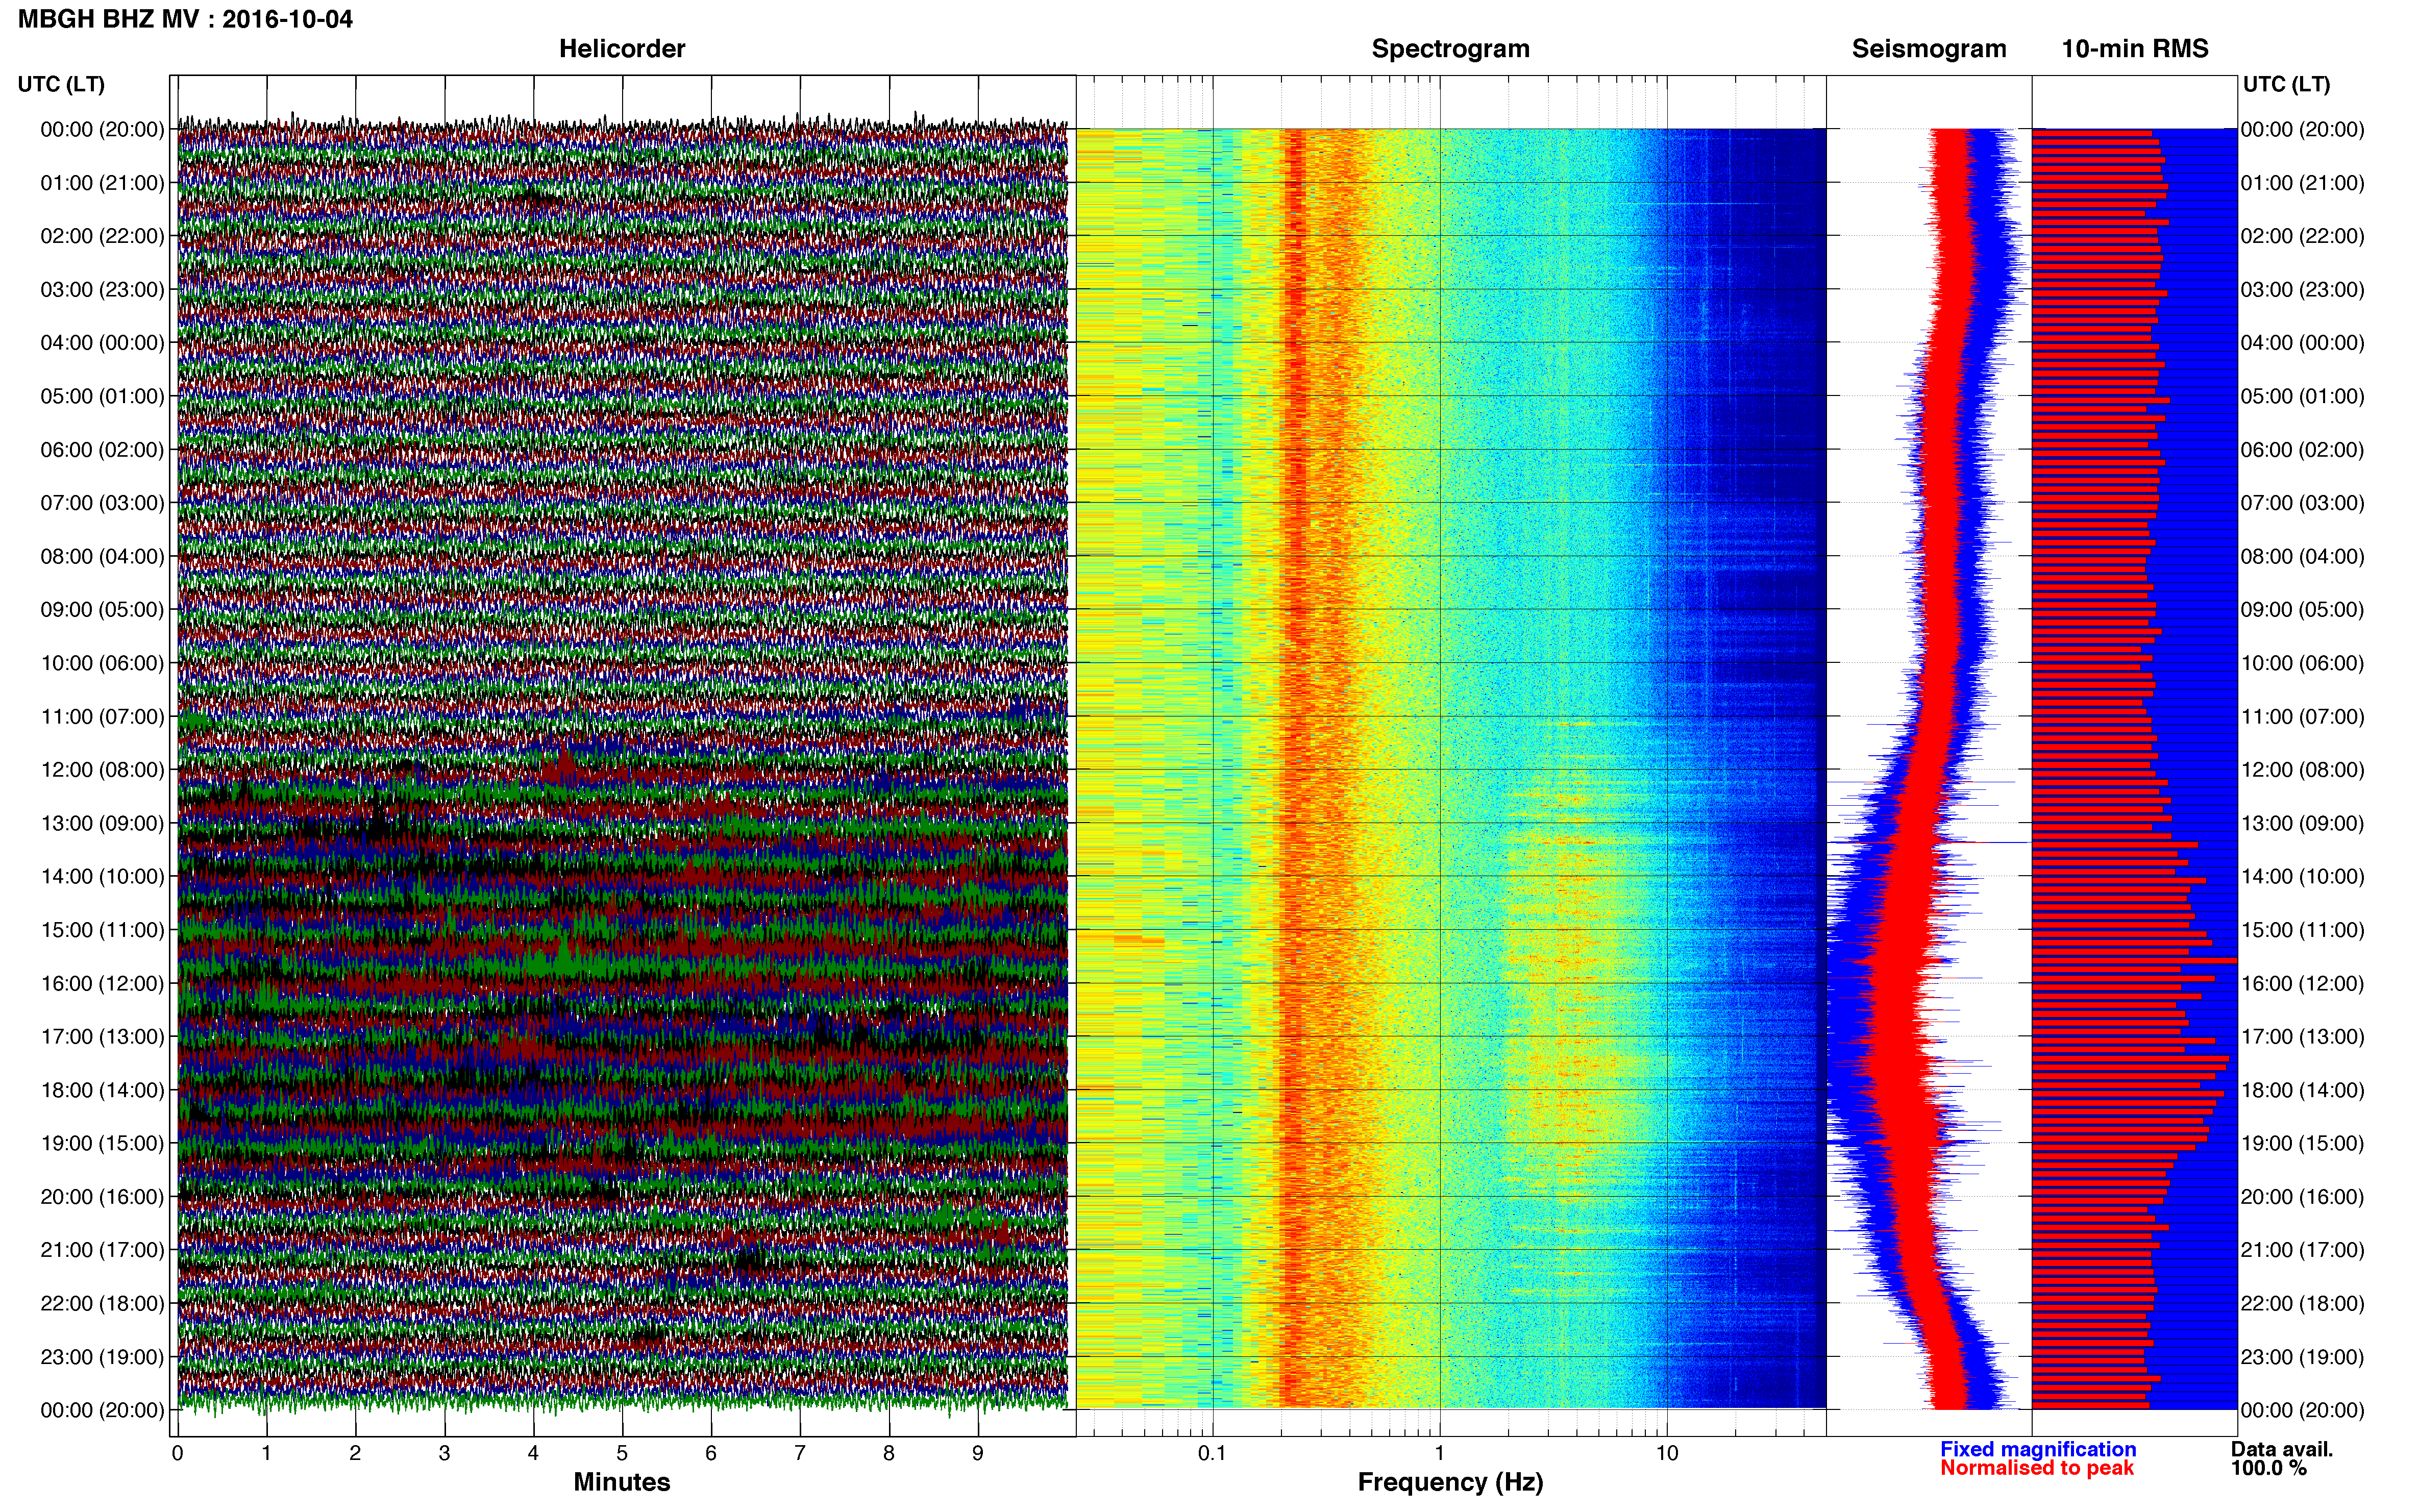Click the plot title MBGH BHZ MV : 2016-10-04

point(185,19)
